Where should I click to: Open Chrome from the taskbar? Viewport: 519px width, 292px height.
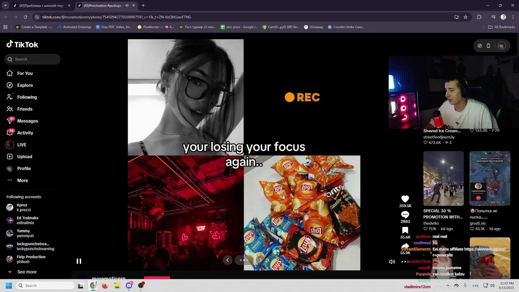[93, 286]
